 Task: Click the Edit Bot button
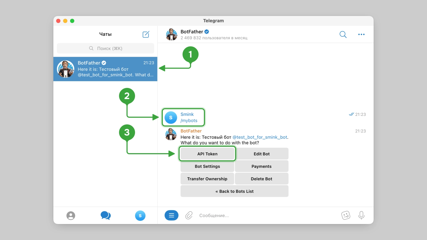click(x=262, y=154)
